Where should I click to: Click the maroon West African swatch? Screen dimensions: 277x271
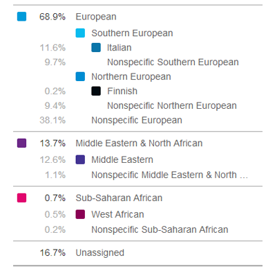point(80,214)
